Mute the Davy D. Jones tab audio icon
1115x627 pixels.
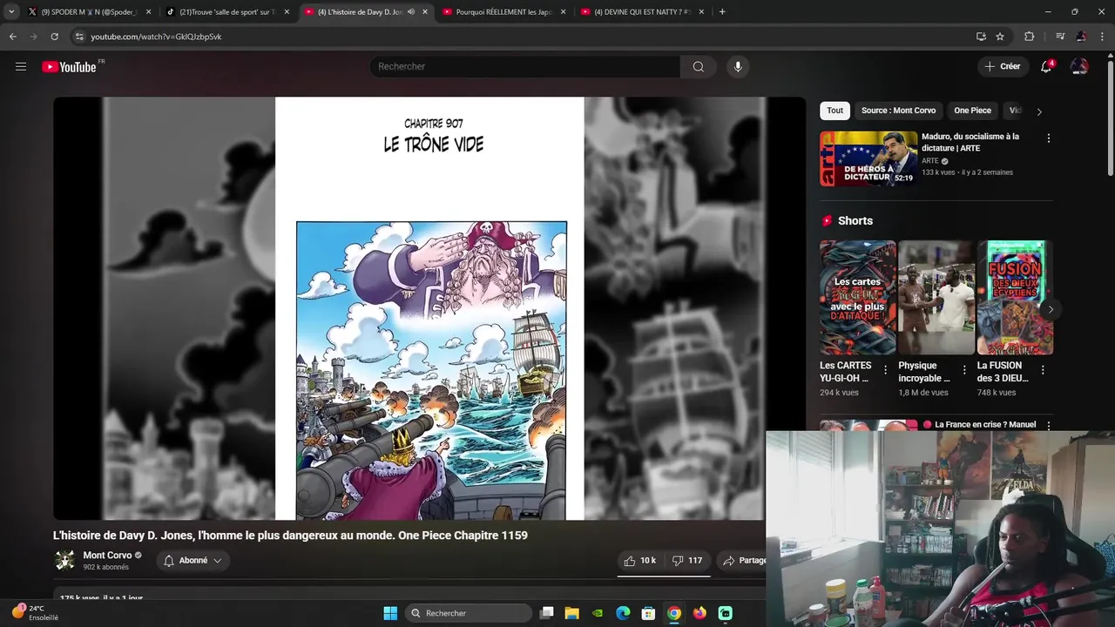[411, 12]
